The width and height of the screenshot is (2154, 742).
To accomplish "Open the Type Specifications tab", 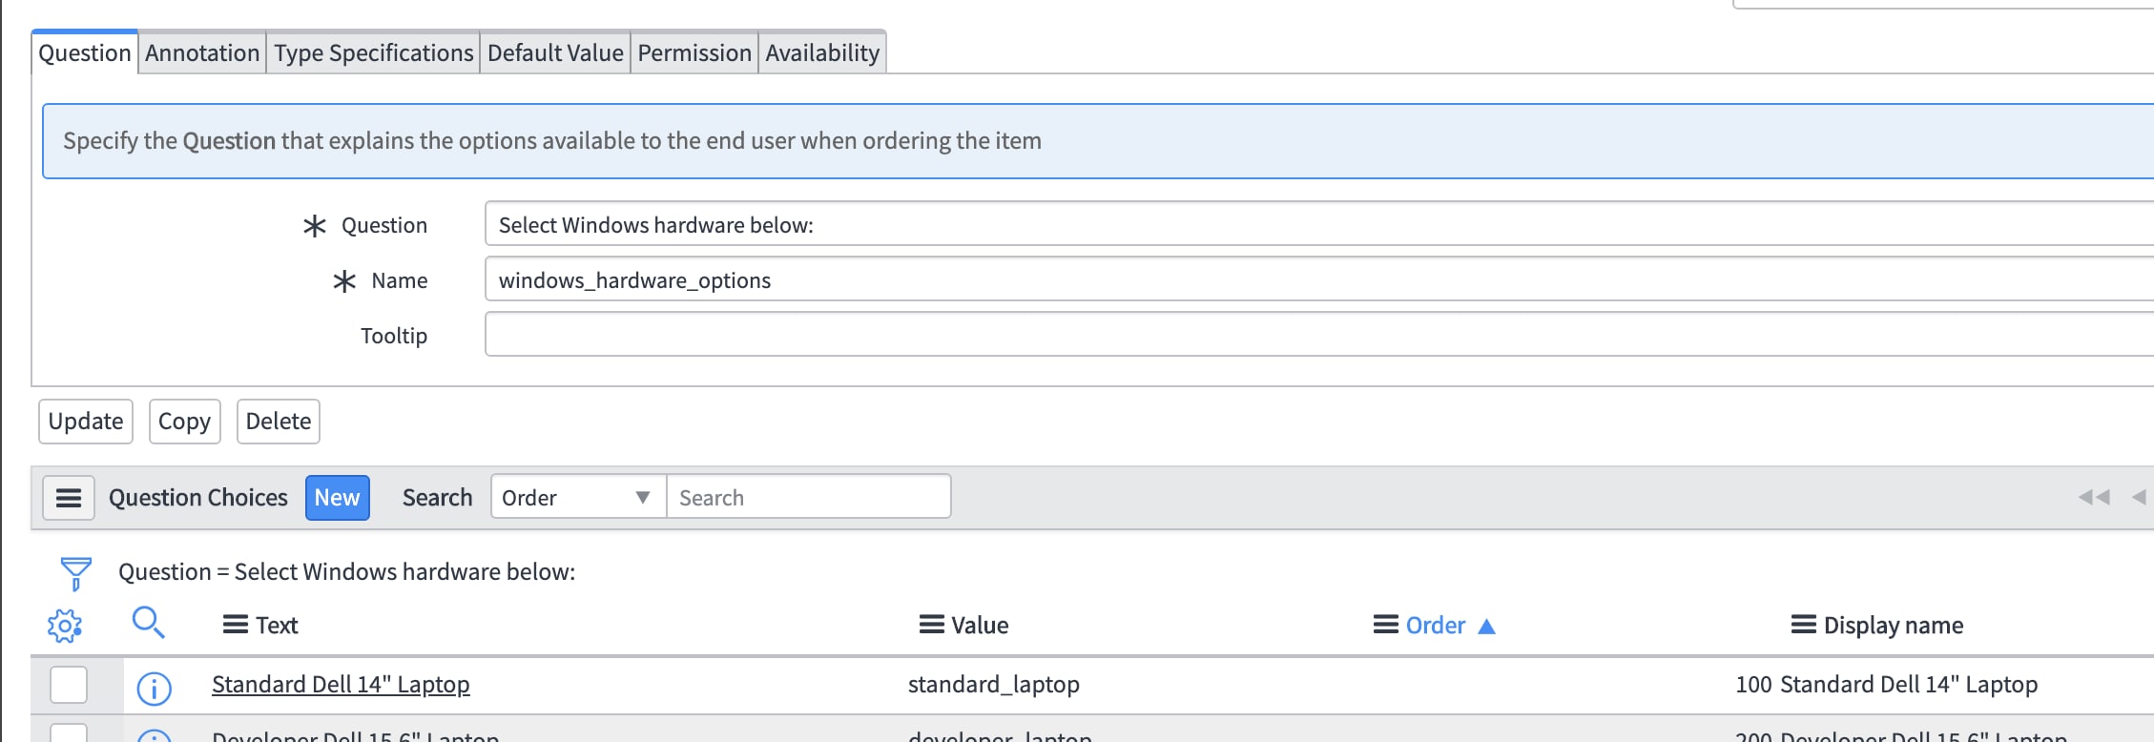I will (373, 53).
